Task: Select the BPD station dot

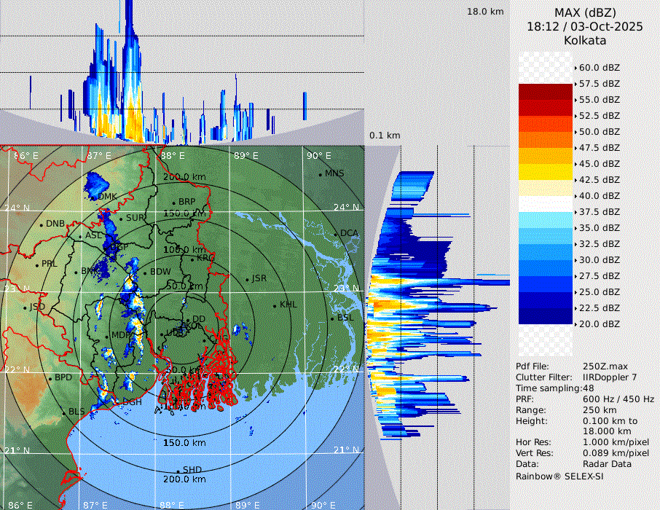Action: point(50,379)
